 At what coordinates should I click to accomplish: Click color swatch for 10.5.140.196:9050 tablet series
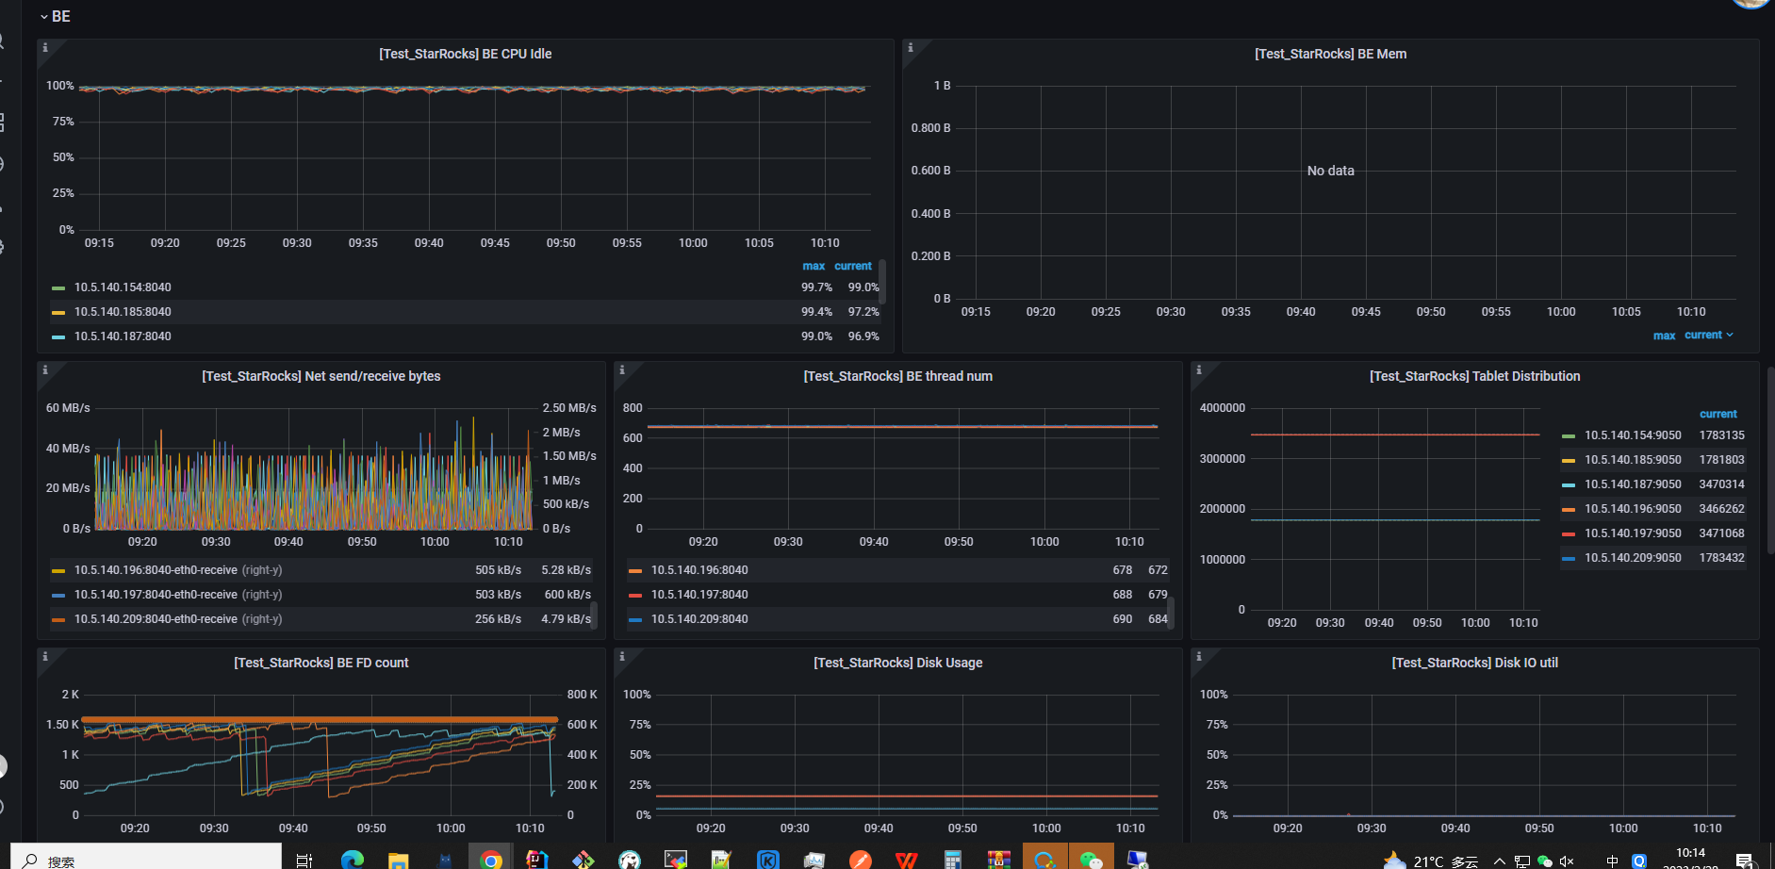click(x=1569, y=510)
